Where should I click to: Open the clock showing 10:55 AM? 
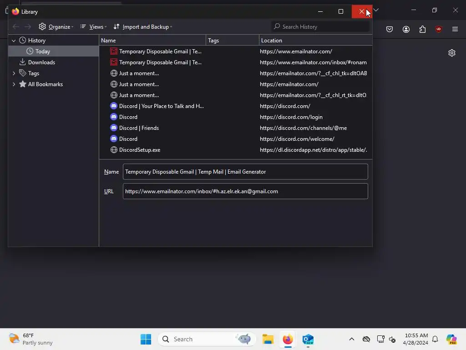[x=416, y=339]
